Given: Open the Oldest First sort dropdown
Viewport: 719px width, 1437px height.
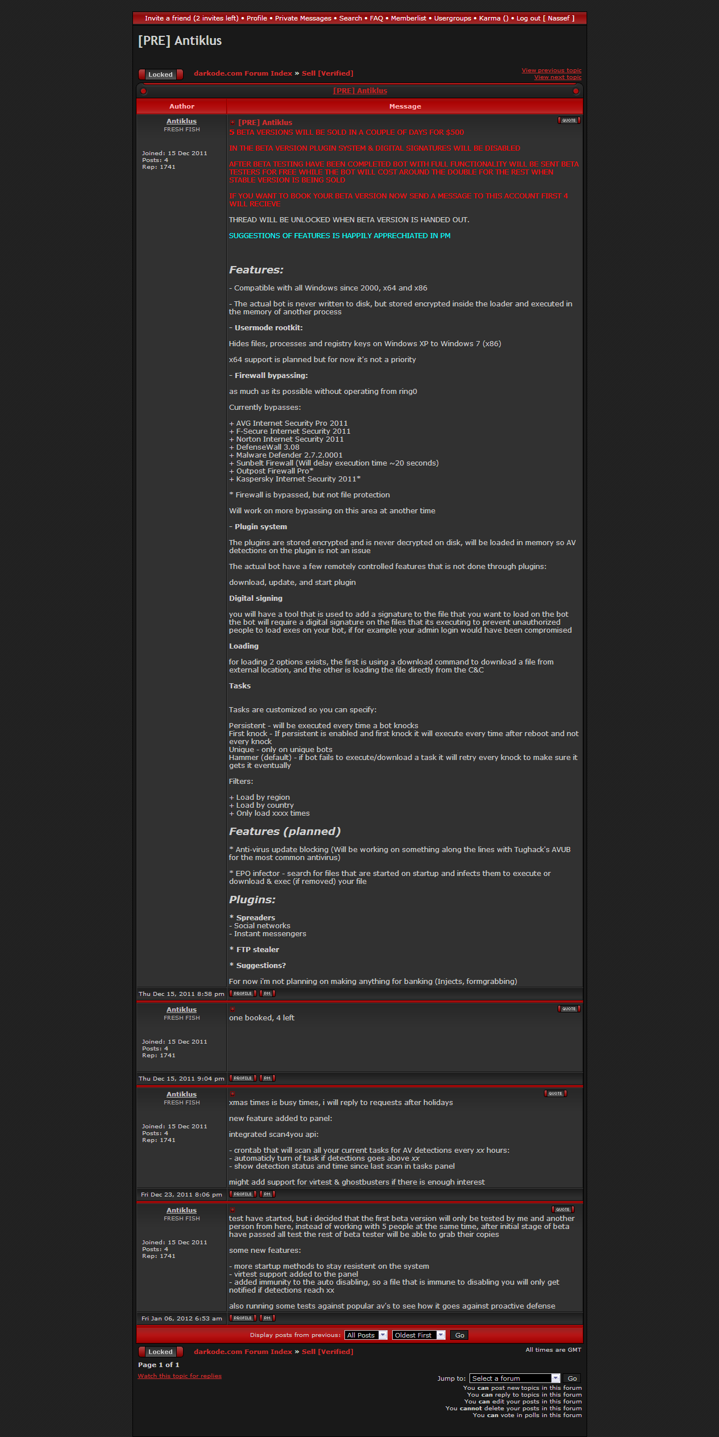Looking at the screenshot, I should (x=419, y=1335).
